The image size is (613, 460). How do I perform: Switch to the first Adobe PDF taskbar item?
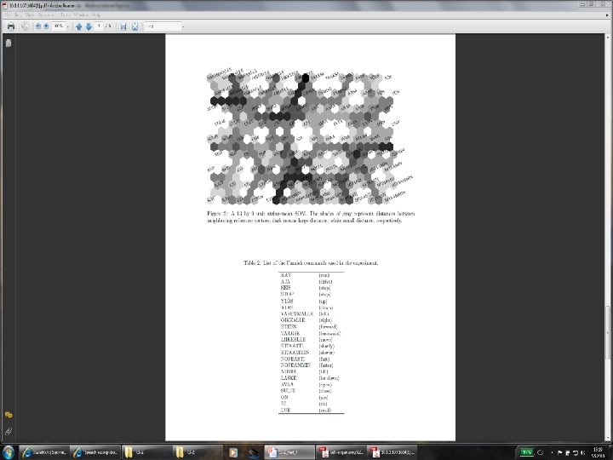point(341,452)
